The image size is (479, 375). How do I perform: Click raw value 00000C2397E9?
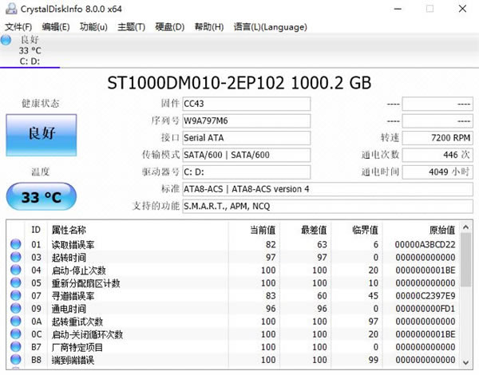click(x=425, y=296)
